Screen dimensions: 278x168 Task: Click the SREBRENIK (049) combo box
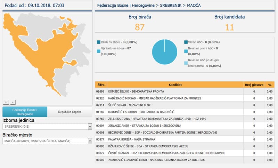(47, 127)
